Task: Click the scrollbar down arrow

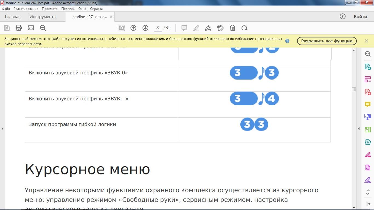Action: (x=354, y=208)
